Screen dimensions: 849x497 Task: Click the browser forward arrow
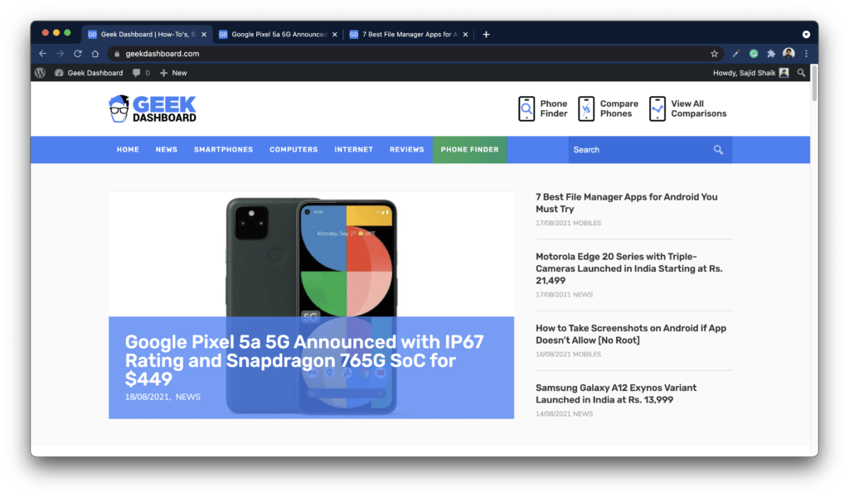pyautogui.click(x=60, y=54)
